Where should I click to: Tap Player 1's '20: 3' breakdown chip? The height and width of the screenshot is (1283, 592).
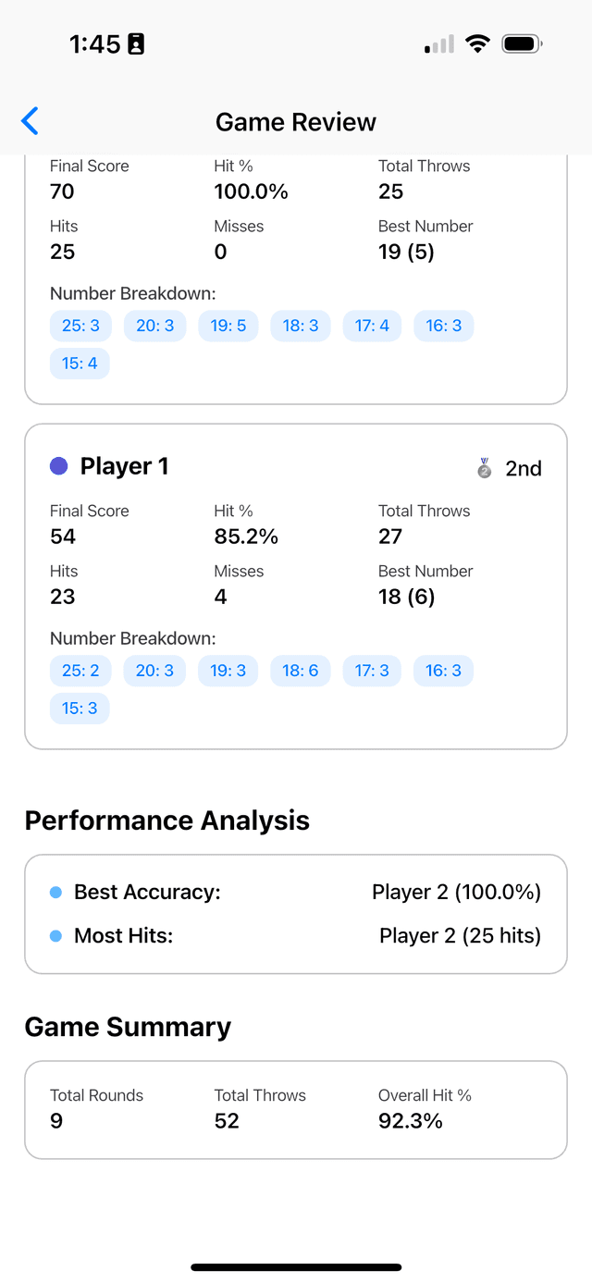click(x=154, y=671)
